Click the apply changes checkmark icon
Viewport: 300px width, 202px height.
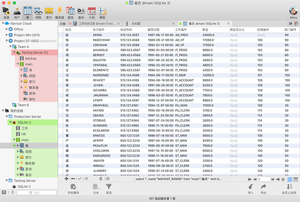(x=80, y=179)
